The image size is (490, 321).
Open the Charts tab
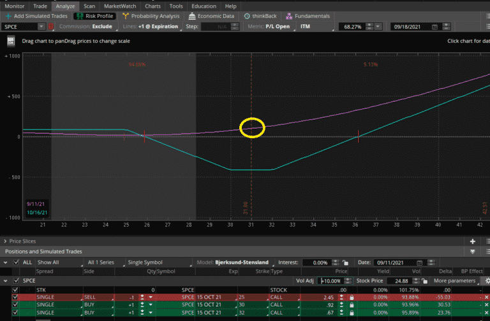tap(152, 6)
